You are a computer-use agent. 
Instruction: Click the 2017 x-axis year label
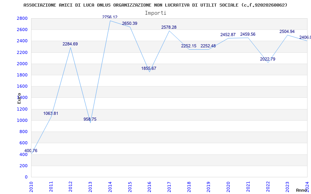point(169,187)
